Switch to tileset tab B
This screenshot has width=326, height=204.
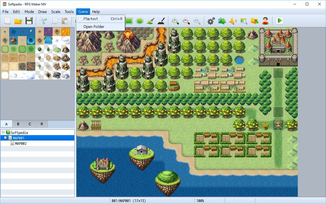(18, 124)
